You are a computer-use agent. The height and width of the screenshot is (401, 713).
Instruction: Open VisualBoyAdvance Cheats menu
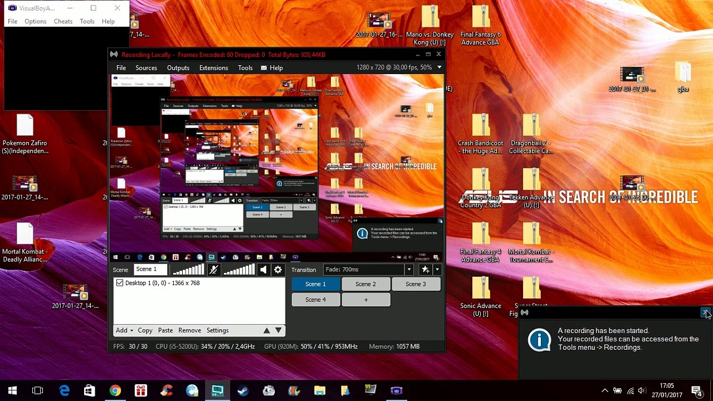[63, 22]
